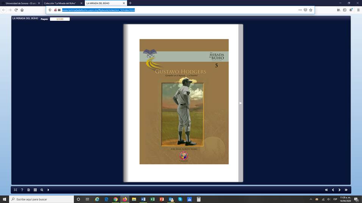362x203 pixels.
Task: Launch Microsoft Edge from taskbar
Action: tap(106, 199)
